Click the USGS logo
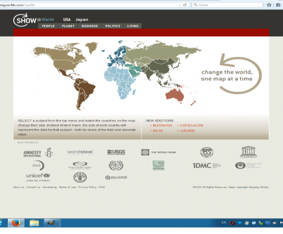Screen dimensions: 283x234 [116, 152]
